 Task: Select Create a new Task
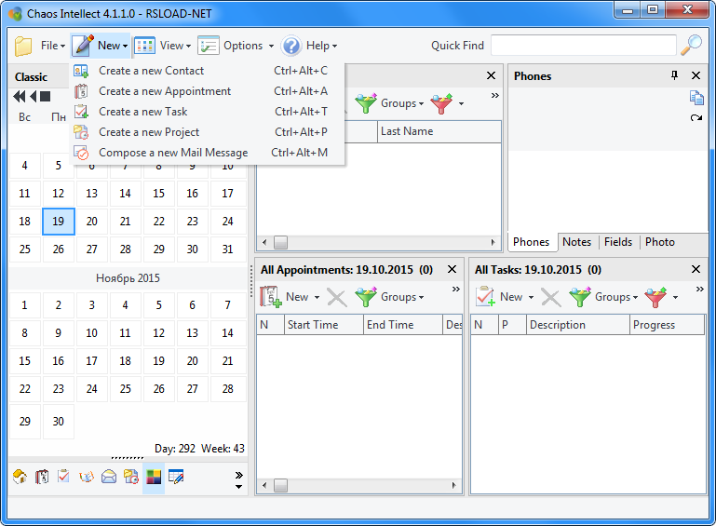(x=207, y=112)
